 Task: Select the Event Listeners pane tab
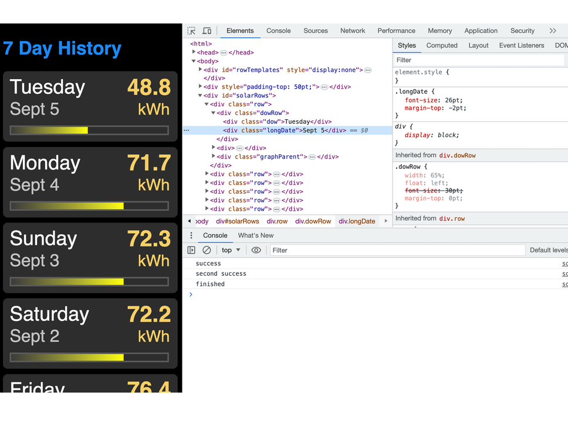pyautogui.click(x=521, y=46)
